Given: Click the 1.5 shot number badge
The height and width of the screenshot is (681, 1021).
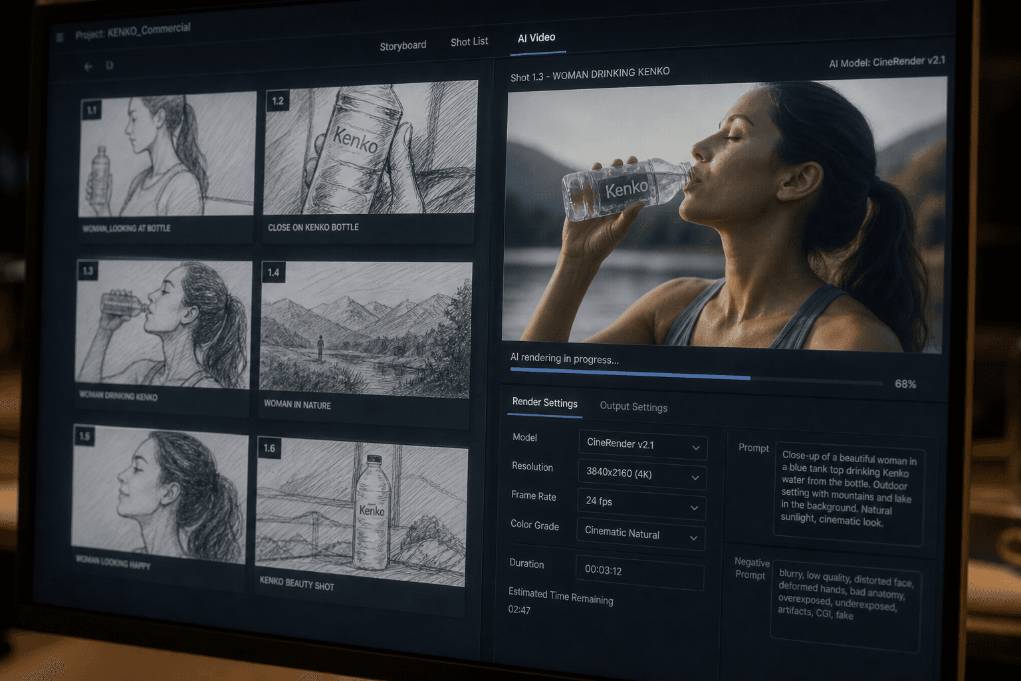Looking at the screenshot, I should pos(84,436).
